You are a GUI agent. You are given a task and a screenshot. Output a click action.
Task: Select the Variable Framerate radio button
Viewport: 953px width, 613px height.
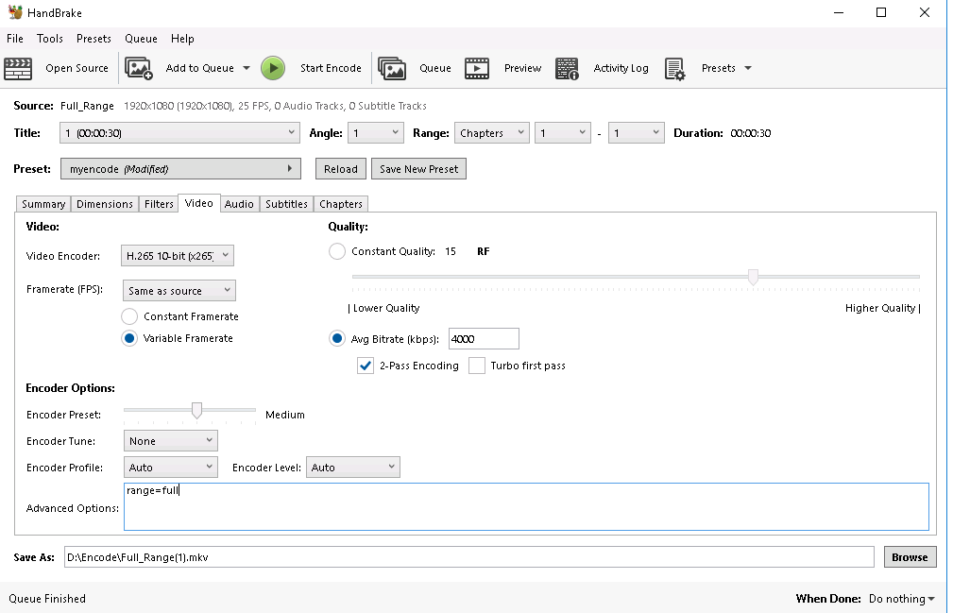(129, 338)
